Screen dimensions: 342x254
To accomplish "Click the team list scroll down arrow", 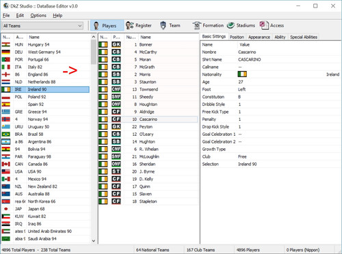I will click(x=94, y=240).
